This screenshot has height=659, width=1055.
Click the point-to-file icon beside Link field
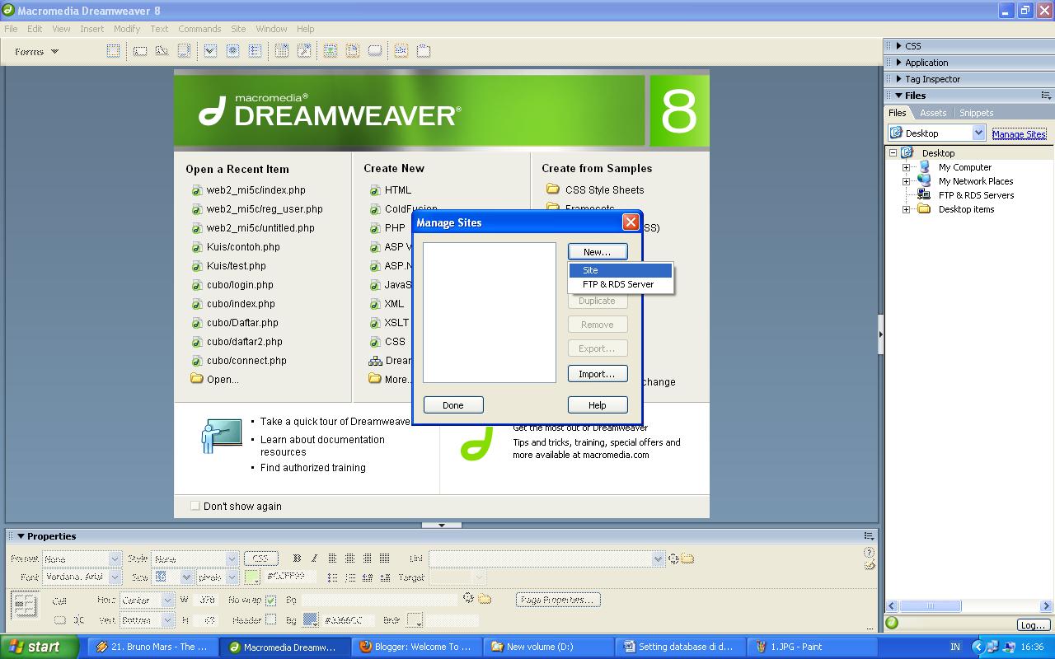673,559
